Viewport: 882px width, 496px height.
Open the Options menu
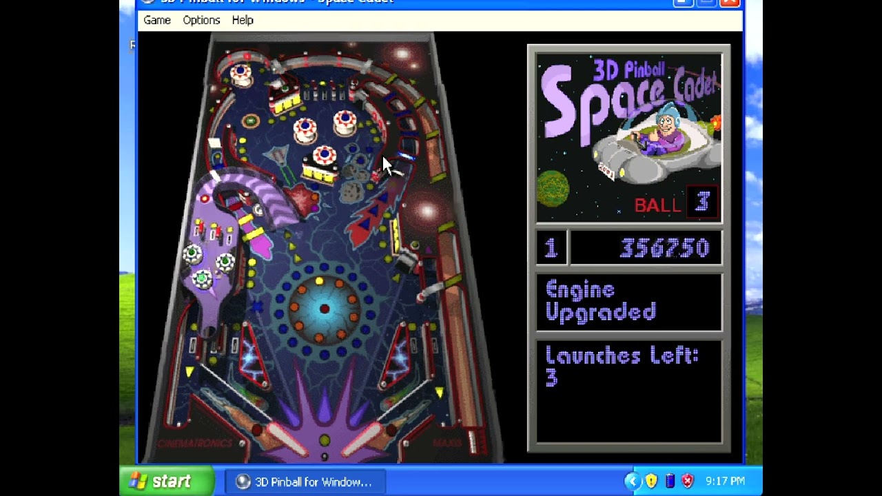(x=201, y=20)
